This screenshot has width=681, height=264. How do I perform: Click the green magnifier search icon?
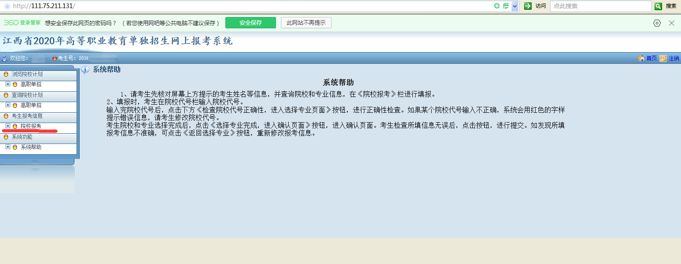[x=658, y=6]
